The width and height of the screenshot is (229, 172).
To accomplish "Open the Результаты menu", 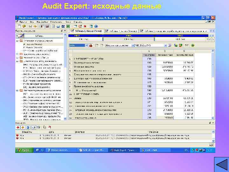I will 56,22.
